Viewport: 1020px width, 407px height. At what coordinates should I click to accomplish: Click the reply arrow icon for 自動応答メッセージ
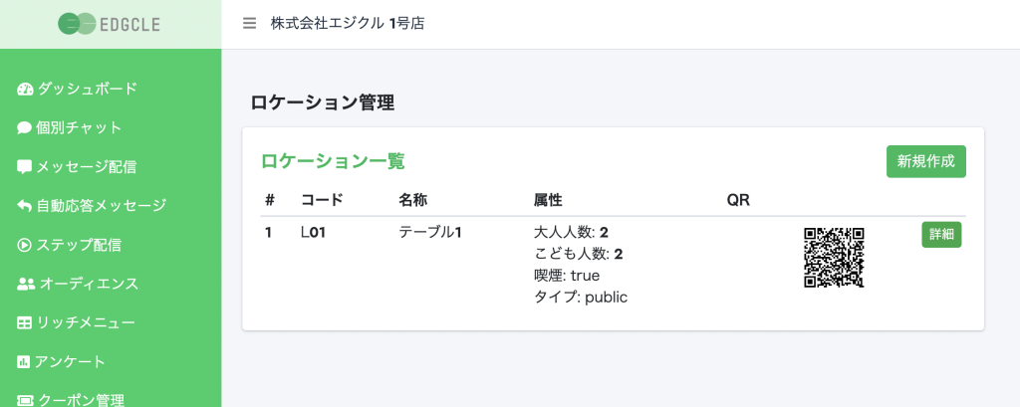[24, 206]
